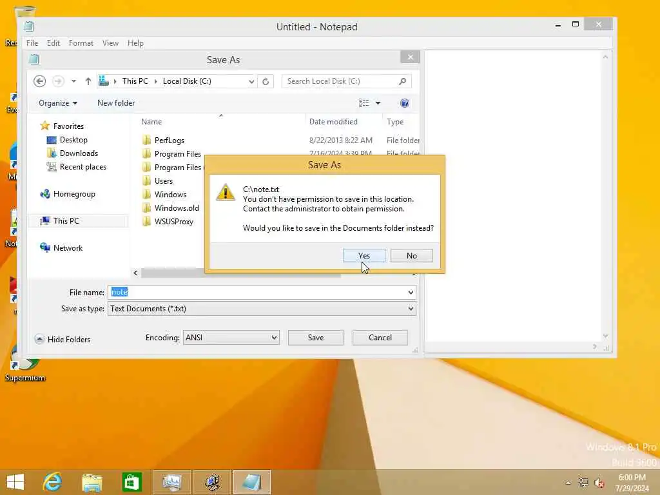Image resolution: width=660 pixels, height=495 pixels.
Task: Click the Back arrow in Save As
Action: pos(39,81)
